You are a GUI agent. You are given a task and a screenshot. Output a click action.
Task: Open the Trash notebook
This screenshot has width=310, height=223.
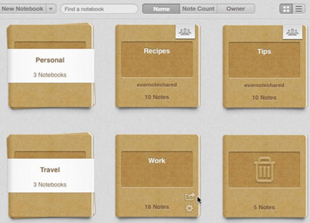(x=265, y=177)
